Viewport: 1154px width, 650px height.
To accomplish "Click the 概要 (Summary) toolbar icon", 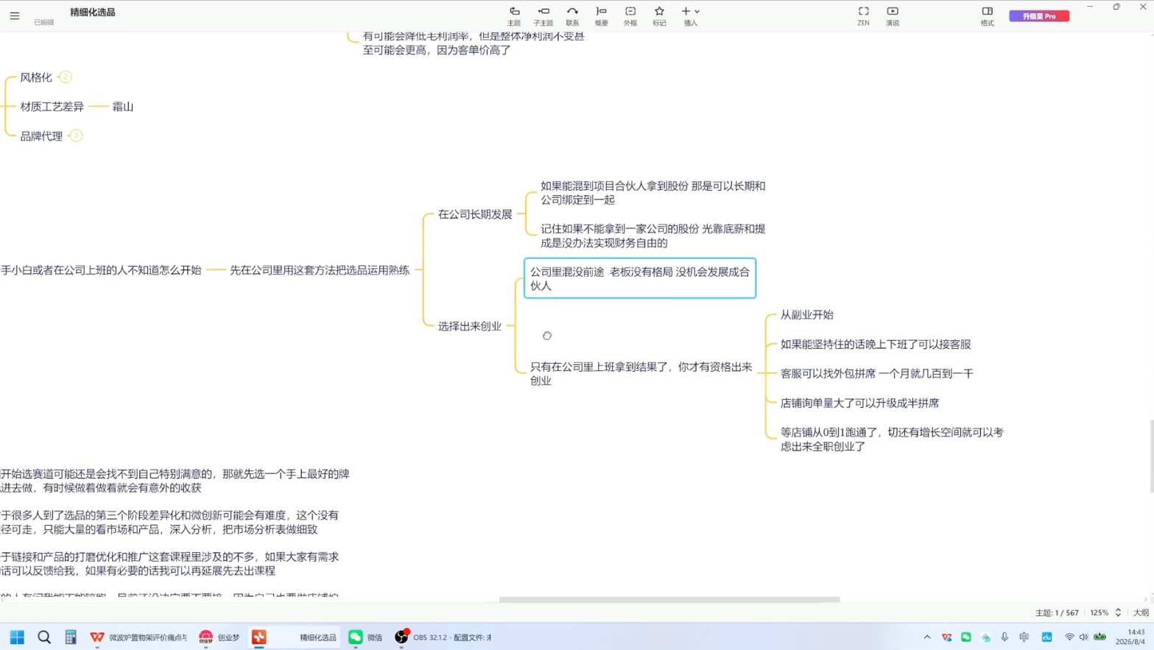I will [x=602, y=16].
